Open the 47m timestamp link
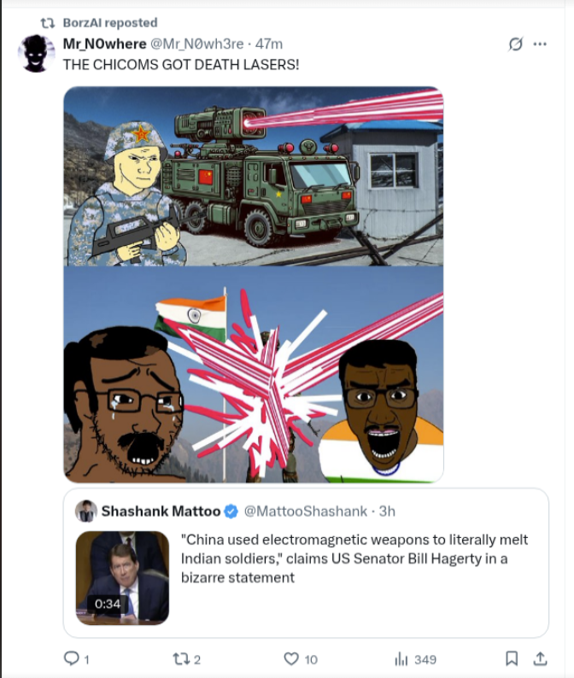Viewport: 574px width, 678px height. click(x=268, y=44)
